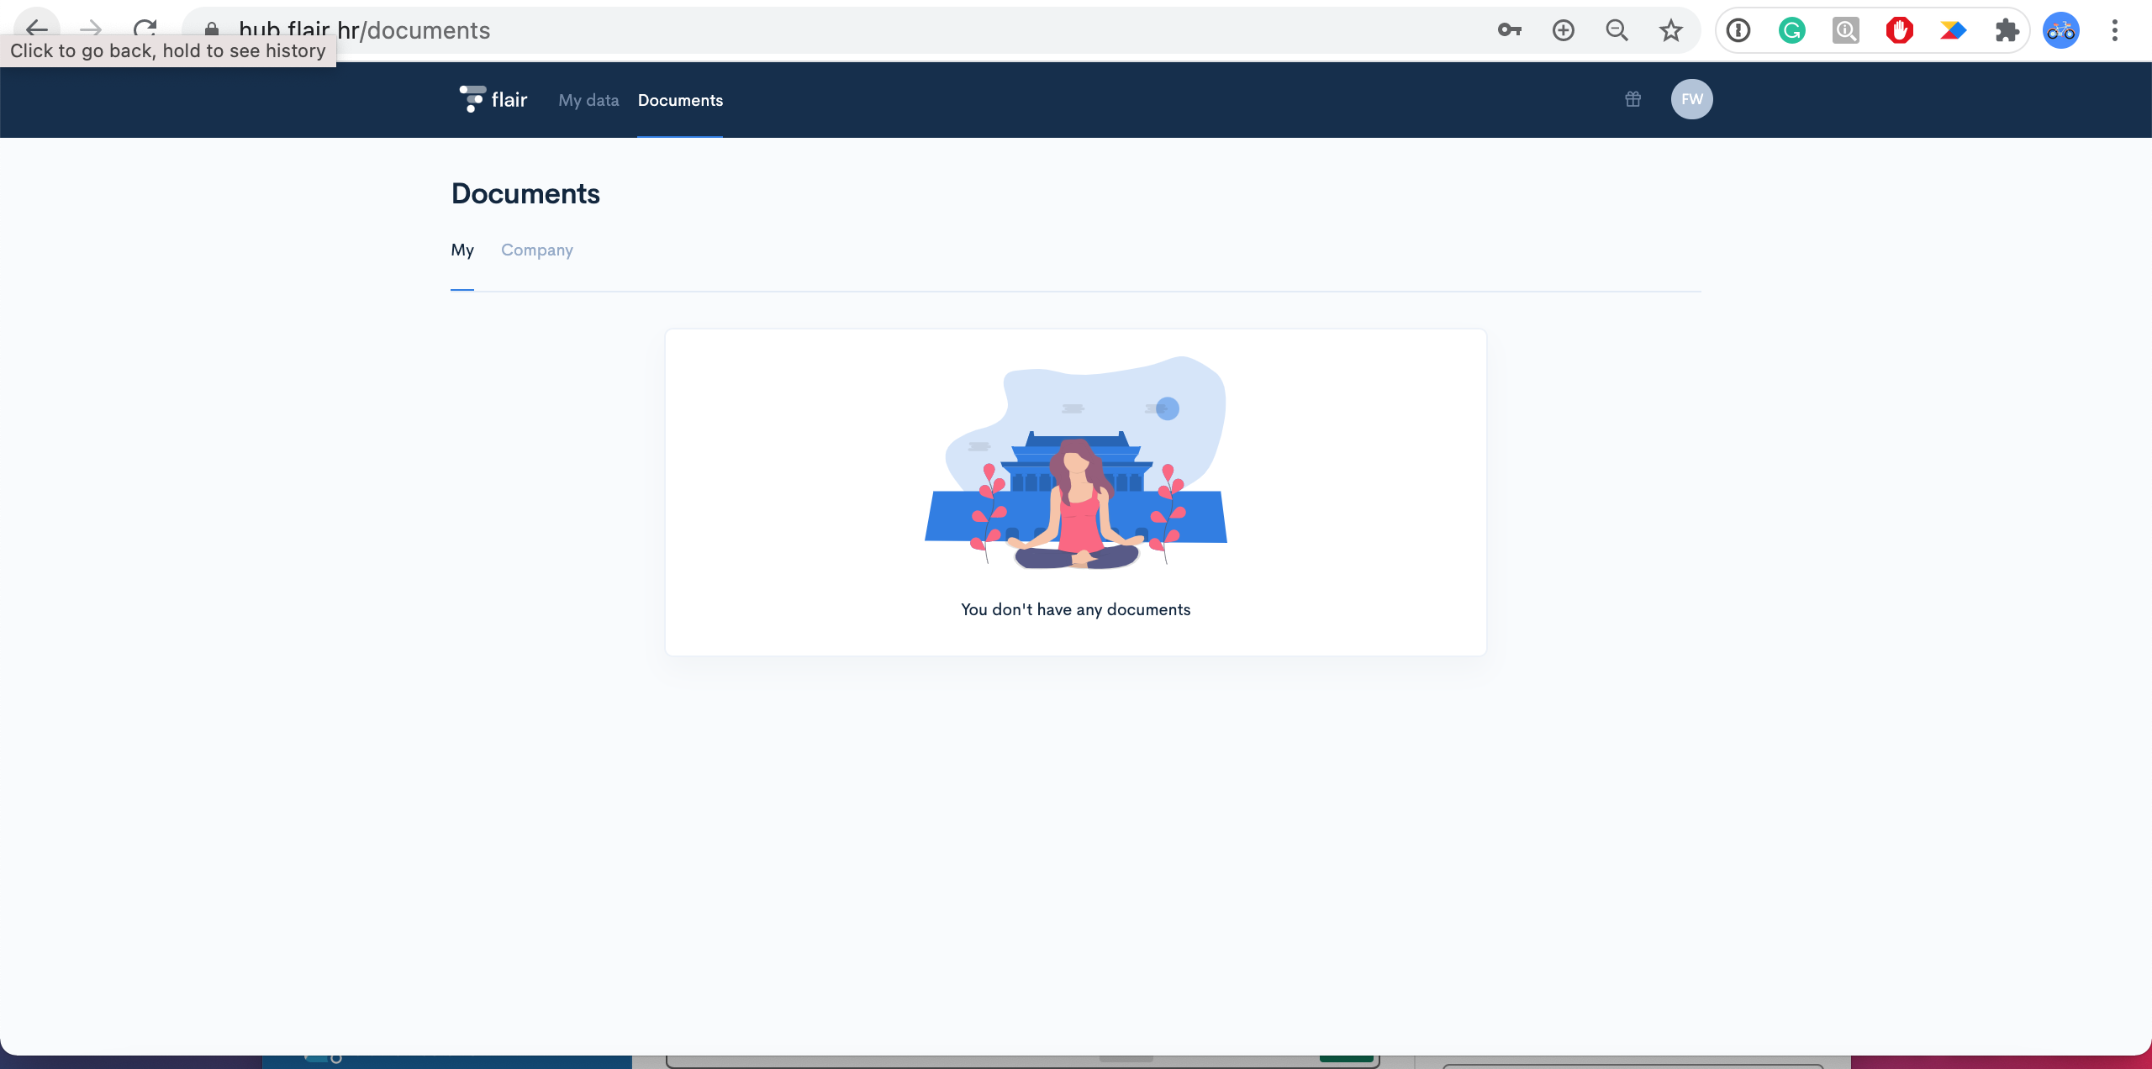This screenshot has width=2152, height=1069.
Task: Reload the current page
Action: 145,30
